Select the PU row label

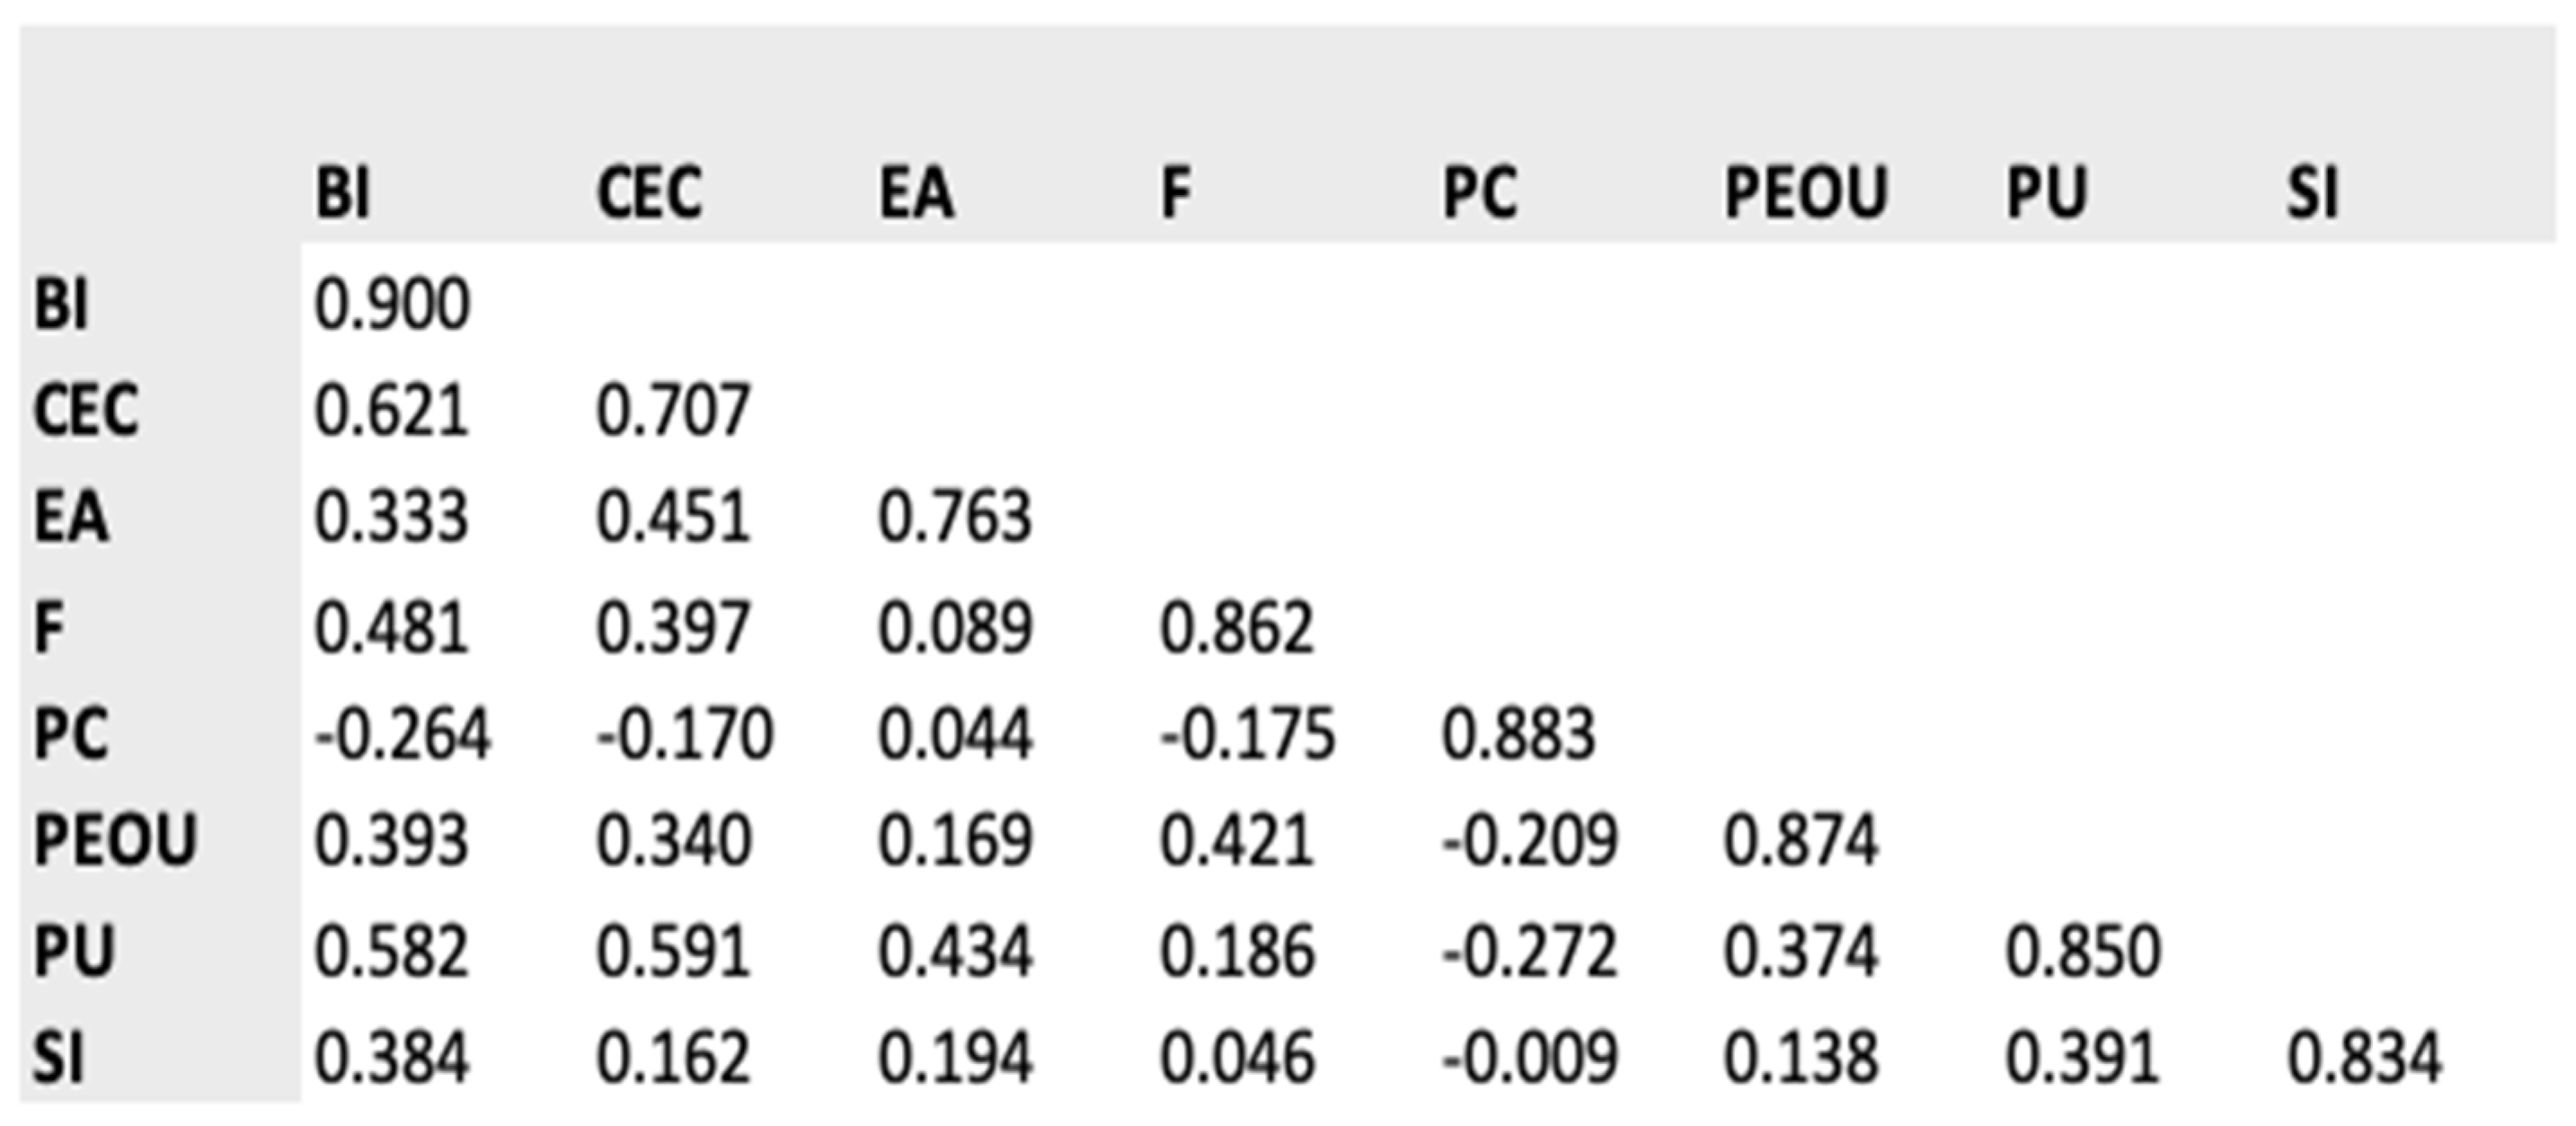(74, 950)
